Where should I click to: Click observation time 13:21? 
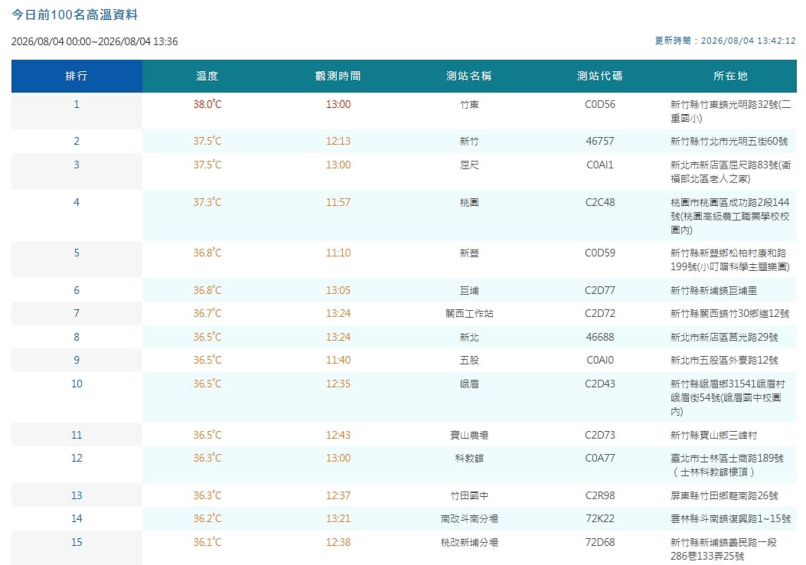[338, 519]
